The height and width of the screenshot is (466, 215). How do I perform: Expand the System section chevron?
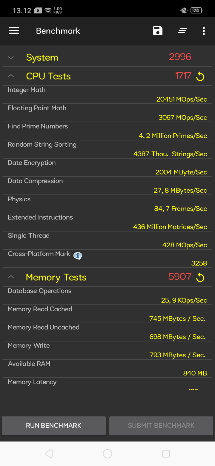coord(11,57)
